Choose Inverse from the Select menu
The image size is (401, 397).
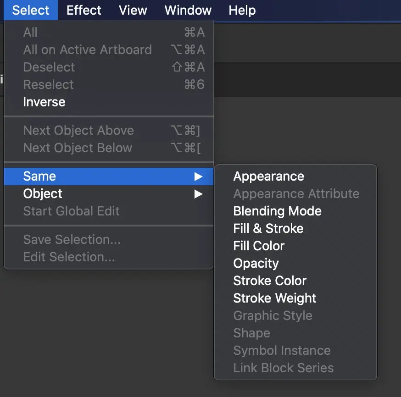44,102
